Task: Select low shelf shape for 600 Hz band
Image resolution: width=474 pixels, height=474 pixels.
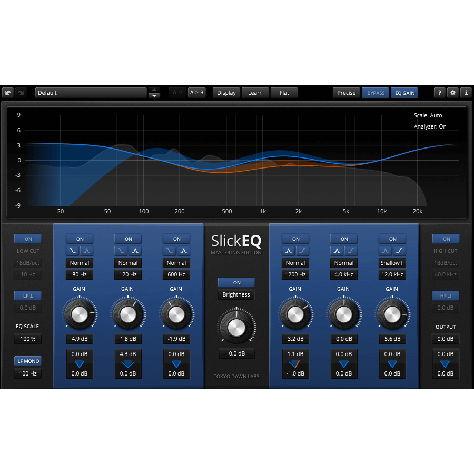Action: (169, 251)
